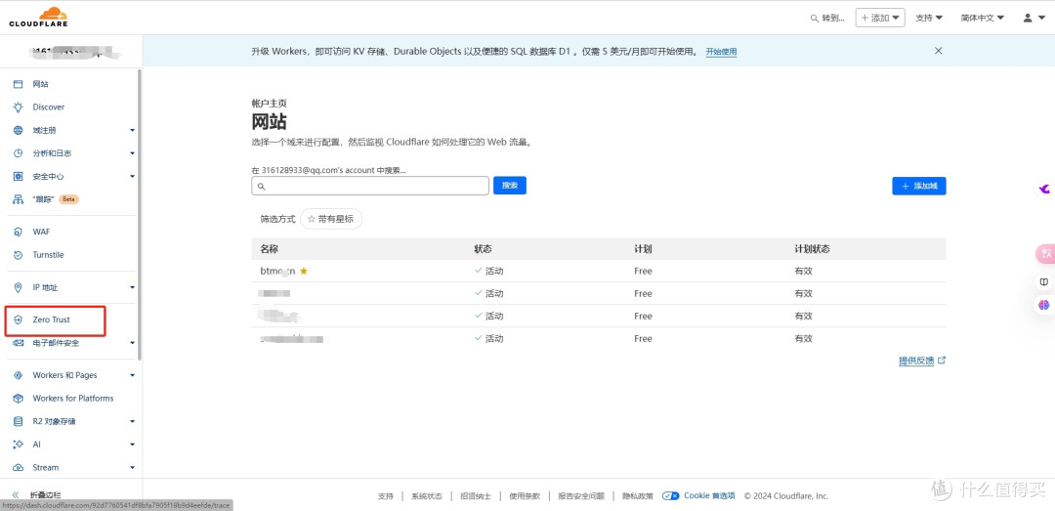1055x511 pixels.
Task: Toggle the Cookie 首选项 switch icon
Action: 671,495
